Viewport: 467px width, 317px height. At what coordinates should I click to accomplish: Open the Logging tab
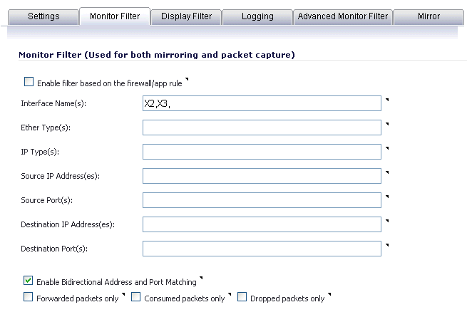(x=257, y=16)
